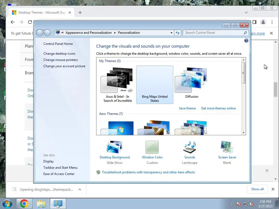Click the Action Center flag icon

[238, 204]
